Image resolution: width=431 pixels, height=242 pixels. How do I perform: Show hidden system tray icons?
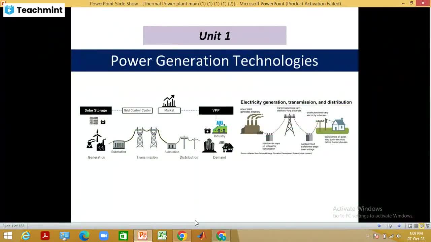368,236
